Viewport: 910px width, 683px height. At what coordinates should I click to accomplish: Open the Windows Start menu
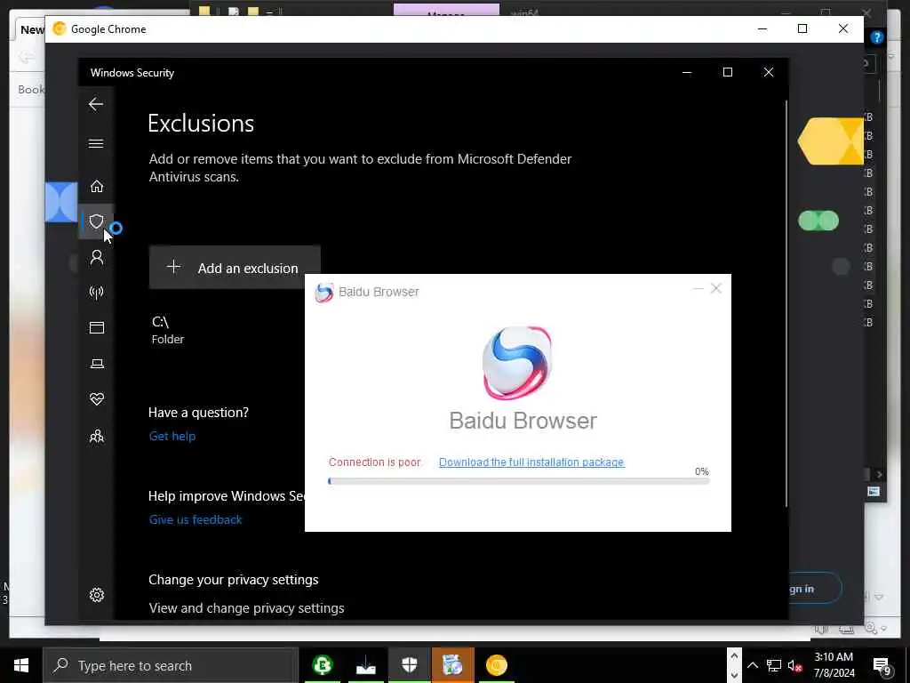click(21, 665)
